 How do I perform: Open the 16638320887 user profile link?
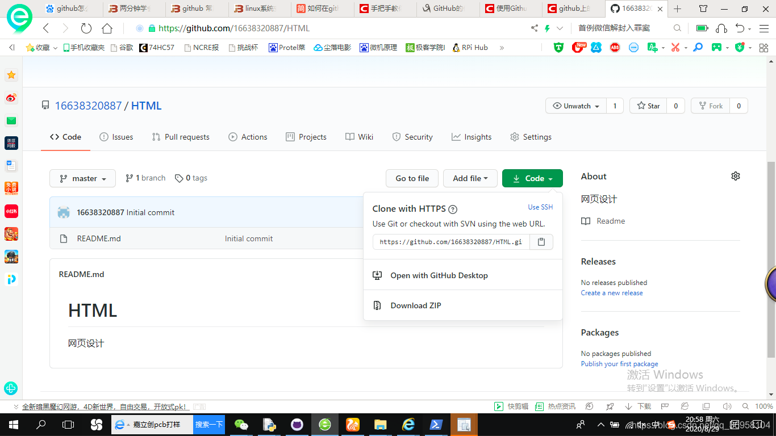[88, 106]
